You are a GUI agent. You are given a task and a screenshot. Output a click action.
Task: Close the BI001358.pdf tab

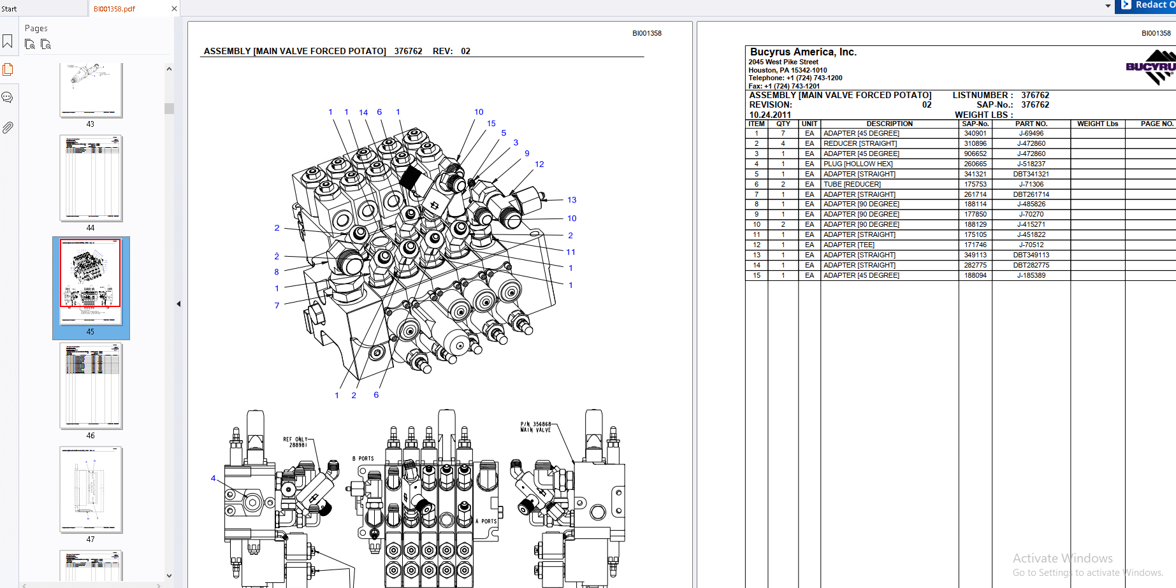coord(174,9)
